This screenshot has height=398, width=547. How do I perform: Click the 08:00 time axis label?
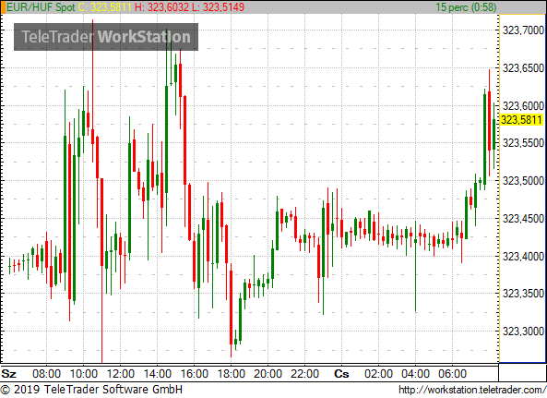46,374
